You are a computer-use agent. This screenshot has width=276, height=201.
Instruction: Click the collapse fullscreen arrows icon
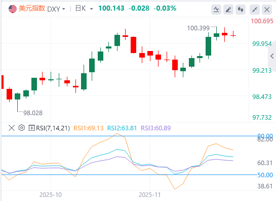255,10
